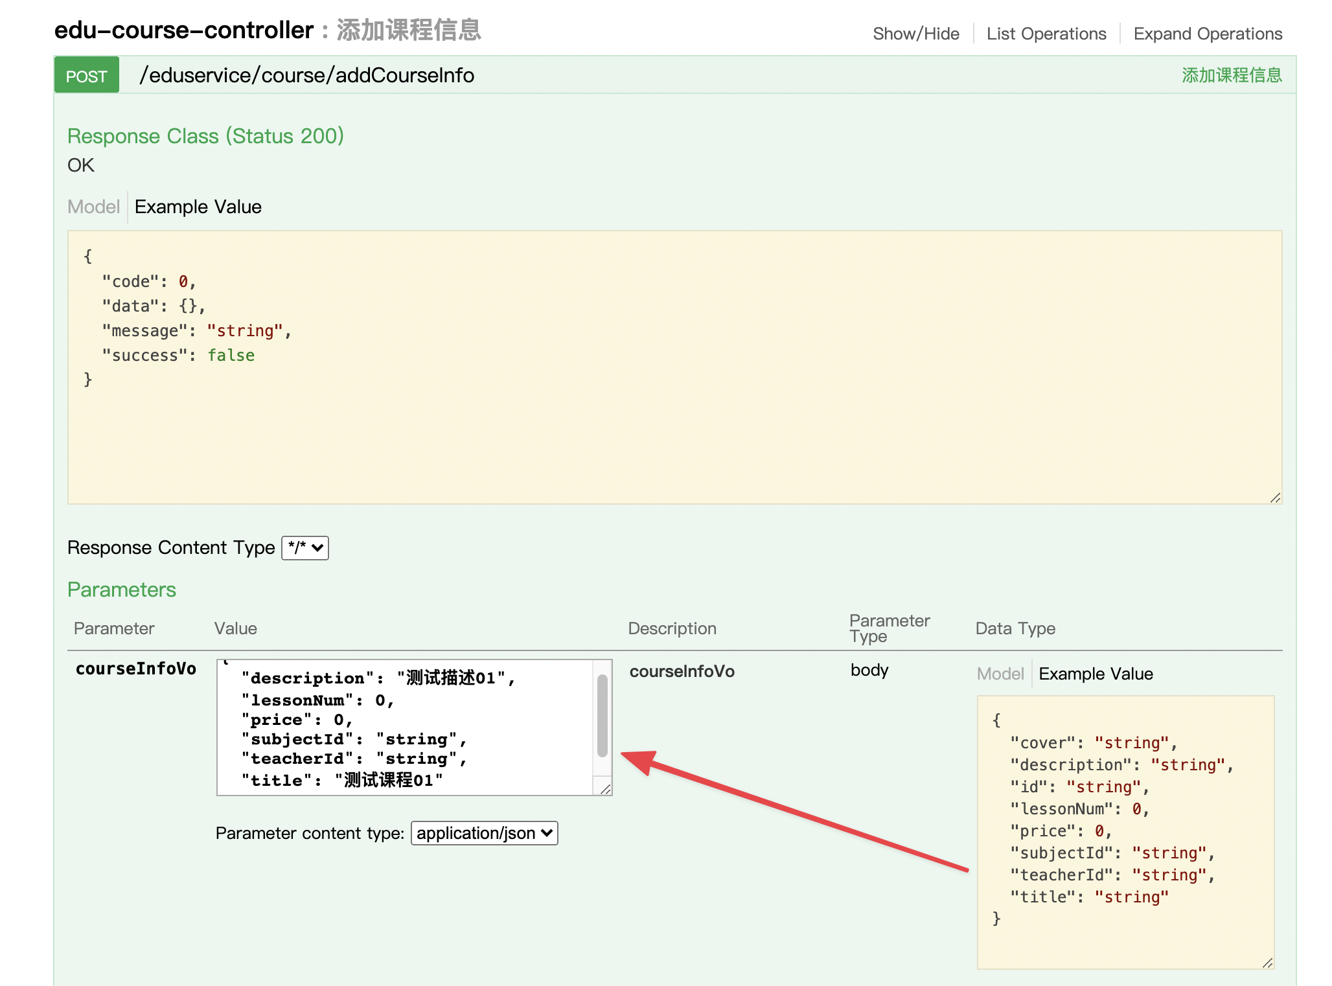Click the edu-course-controller heading
Viewport: 1332px width, 986px height.
pyautogui.click(x=184, y=30)
